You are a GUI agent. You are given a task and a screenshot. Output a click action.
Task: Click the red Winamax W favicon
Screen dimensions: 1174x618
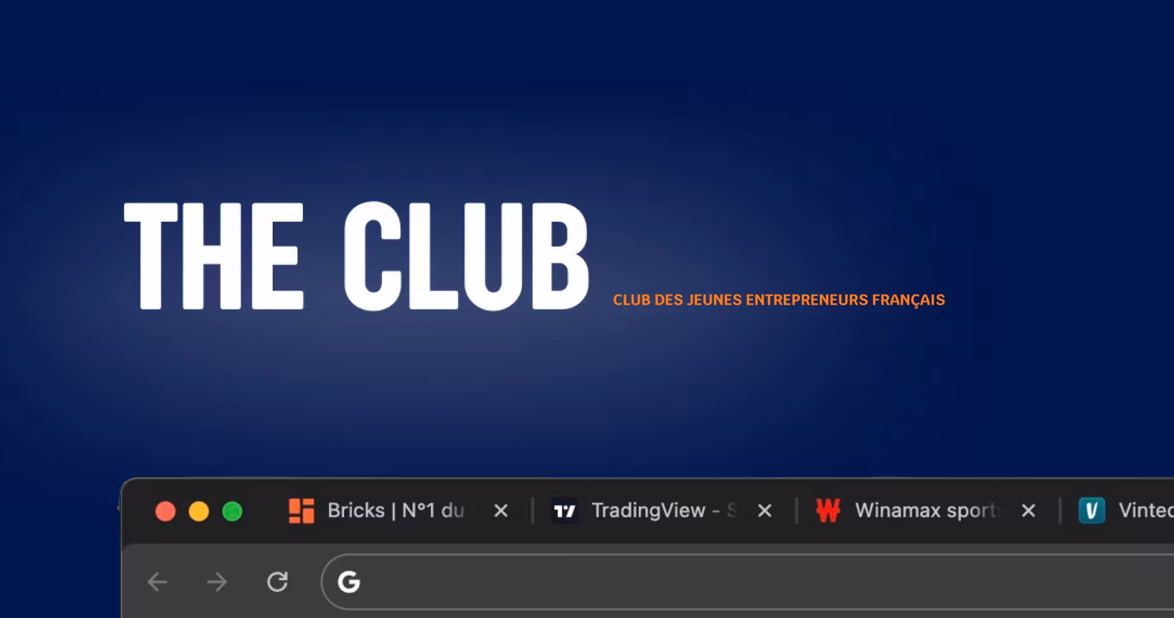828,511
